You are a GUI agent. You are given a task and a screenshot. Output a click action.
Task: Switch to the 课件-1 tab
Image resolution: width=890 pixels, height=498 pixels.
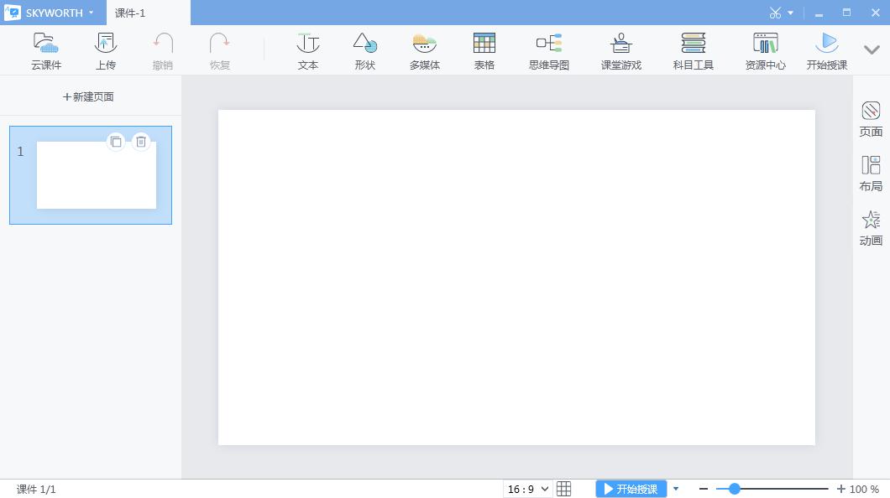[x=131, y=13]
